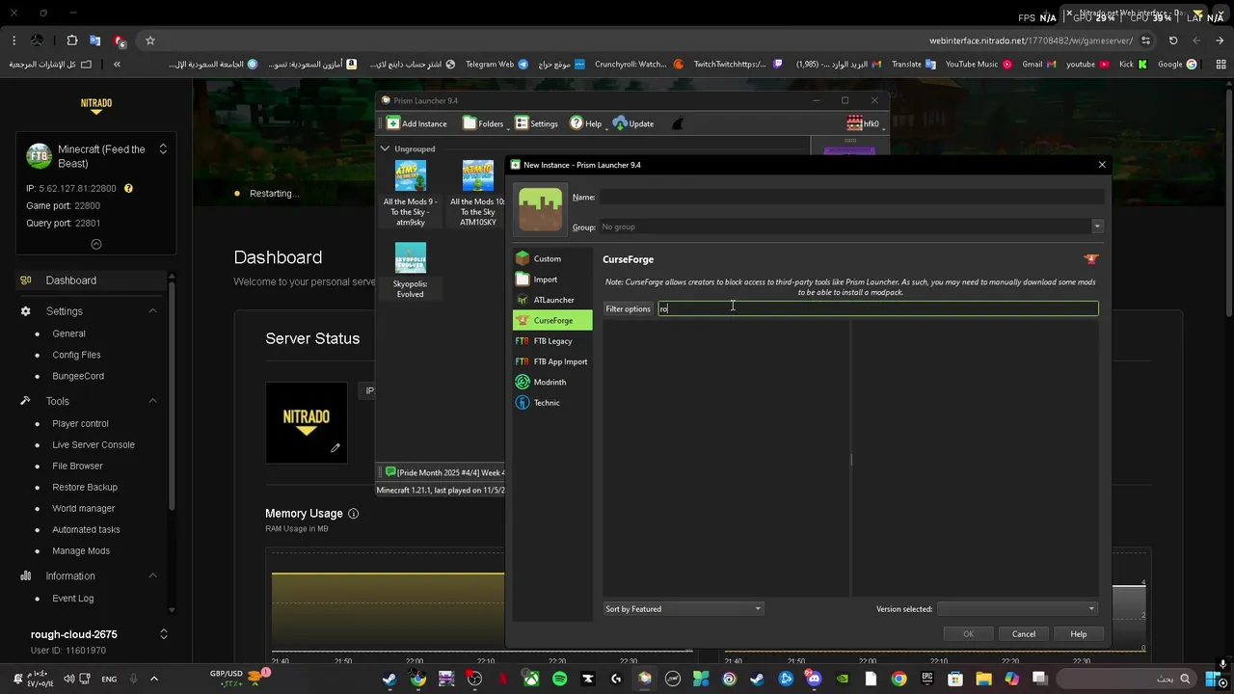Image resolution: width=1234 pixels, height=694 pixels.
Task: Click the pencil edit icon on the Nitrado logo
Action: [335, 447]
